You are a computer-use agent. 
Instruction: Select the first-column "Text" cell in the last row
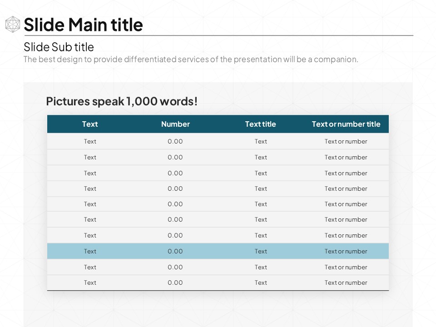pyautogui.click(x=90, y=282)
